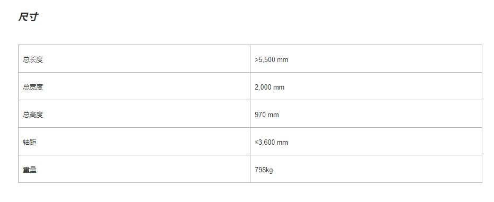Select the 总宽度 row label
Screen dimensions: 494x202
tap(33, 87)
